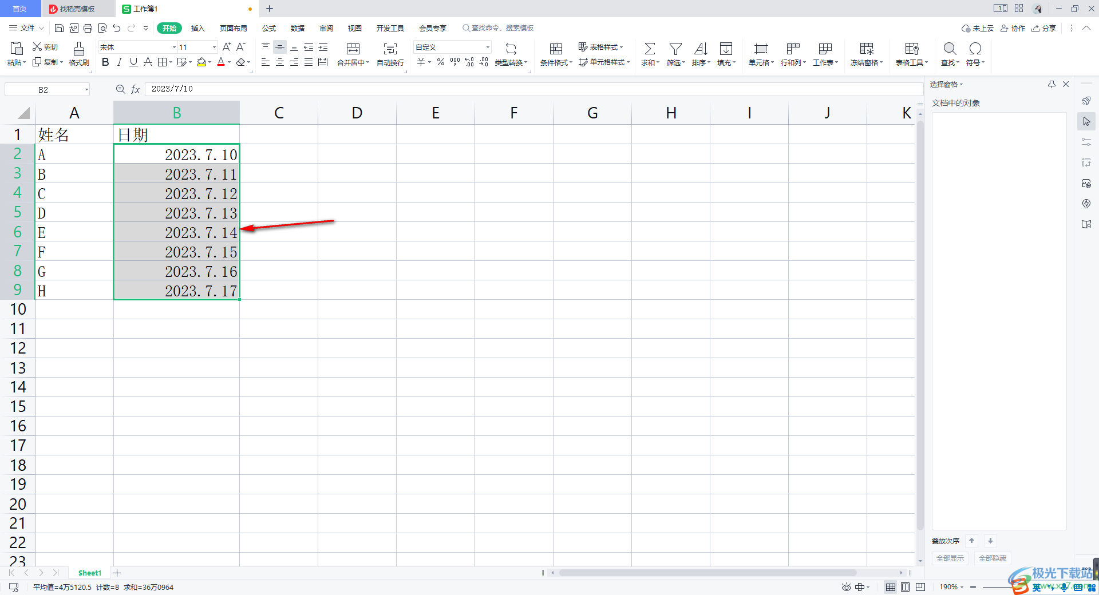Screen dimensions: 1099x595
Task: Increase decimal places icon
Action: click(x=469, y=62)
